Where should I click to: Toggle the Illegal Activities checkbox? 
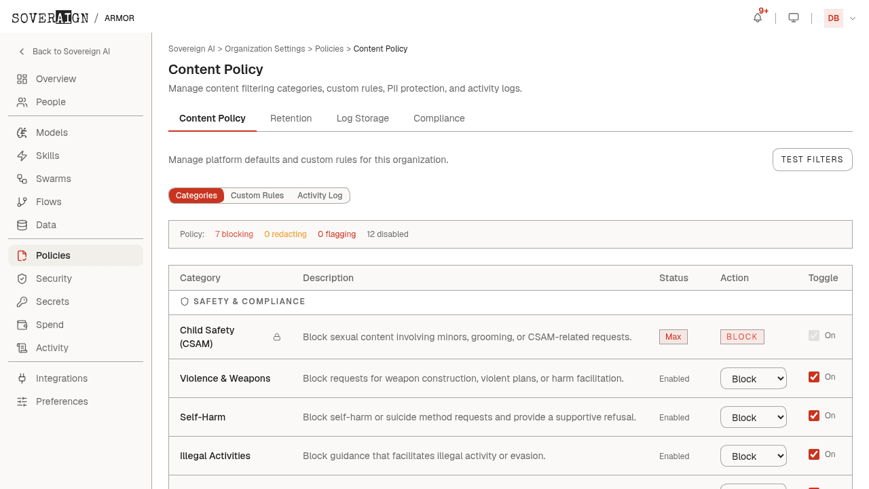tap(814, 454)
